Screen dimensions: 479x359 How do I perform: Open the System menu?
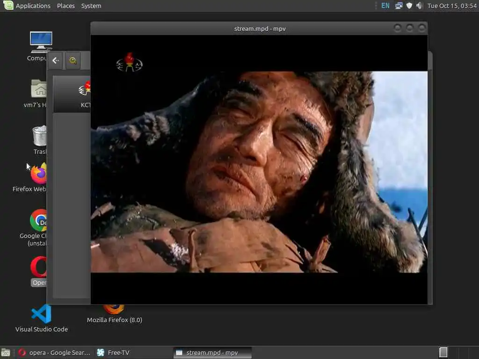click(x=91, y=6)
